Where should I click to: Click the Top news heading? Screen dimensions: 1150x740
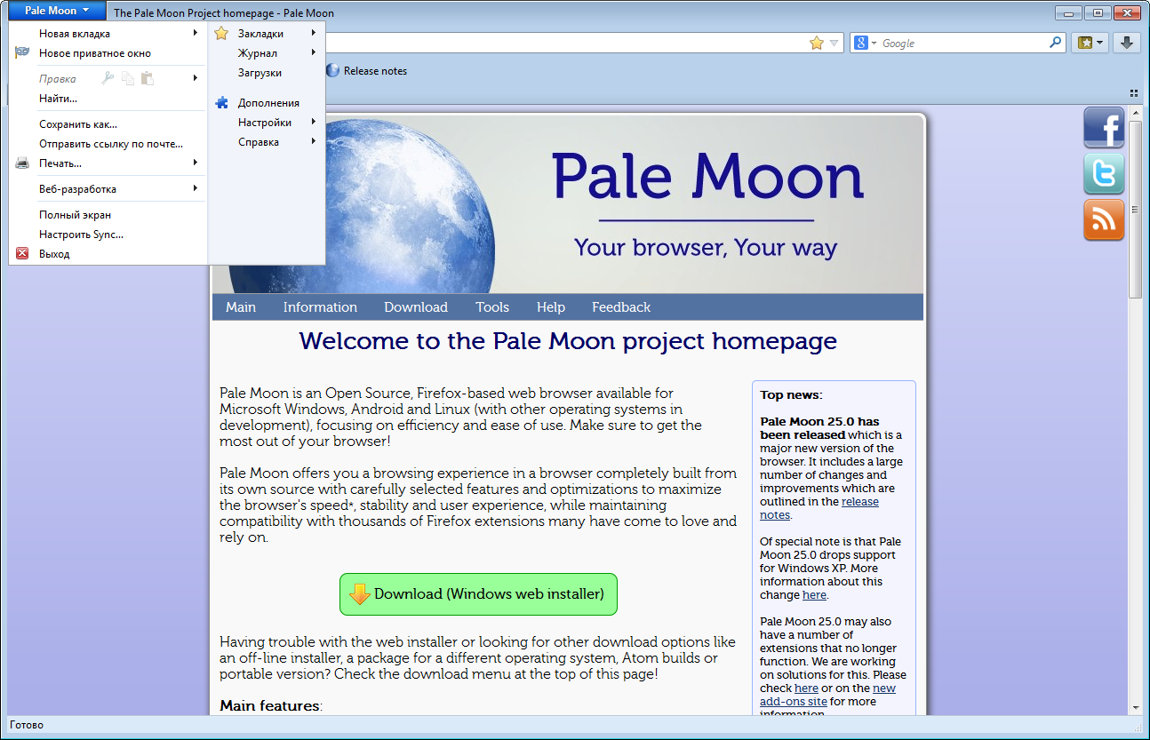791,395
